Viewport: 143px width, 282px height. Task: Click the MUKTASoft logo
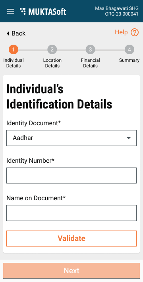43,12
